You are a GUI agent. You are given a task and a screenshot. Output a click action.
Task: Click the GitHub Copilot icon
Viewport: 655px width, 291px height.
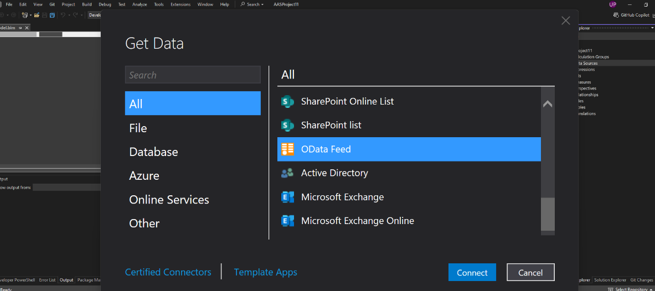tap(616, 15)
